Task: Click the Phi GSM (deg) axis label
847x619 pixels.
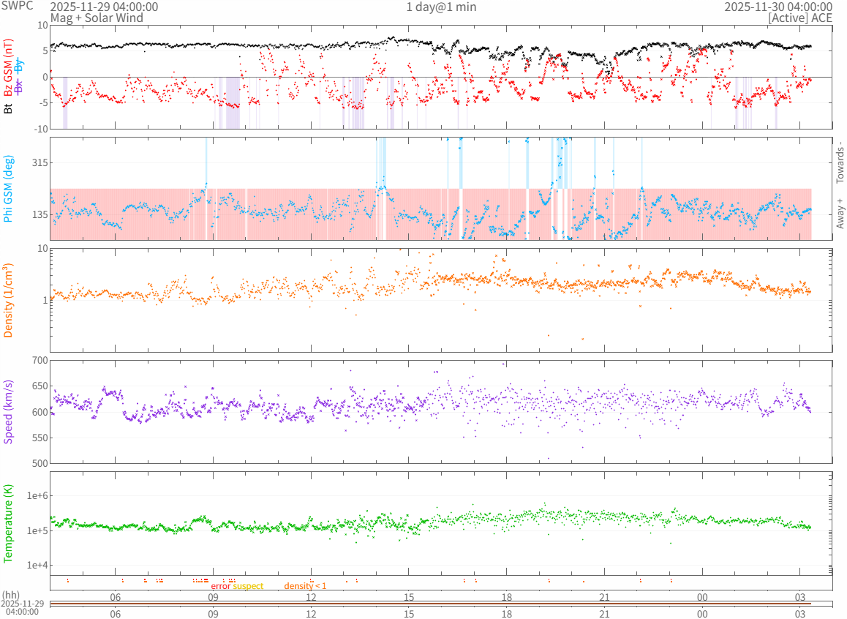Action: tap(8, 189)
